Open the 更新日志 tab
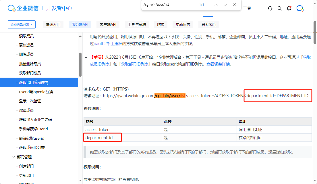This screenshot has width=317, height=184. (x=183, y=24)
